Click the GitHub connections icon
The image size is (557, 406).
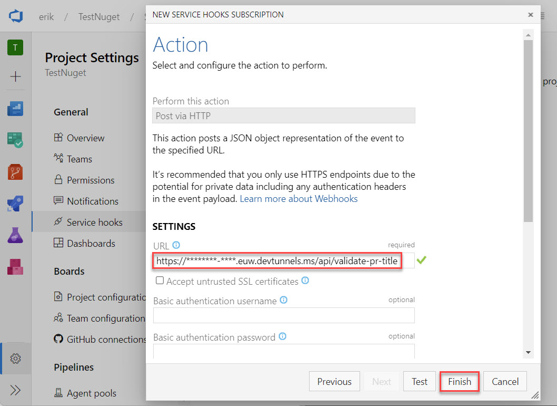[x=58, y=339]
